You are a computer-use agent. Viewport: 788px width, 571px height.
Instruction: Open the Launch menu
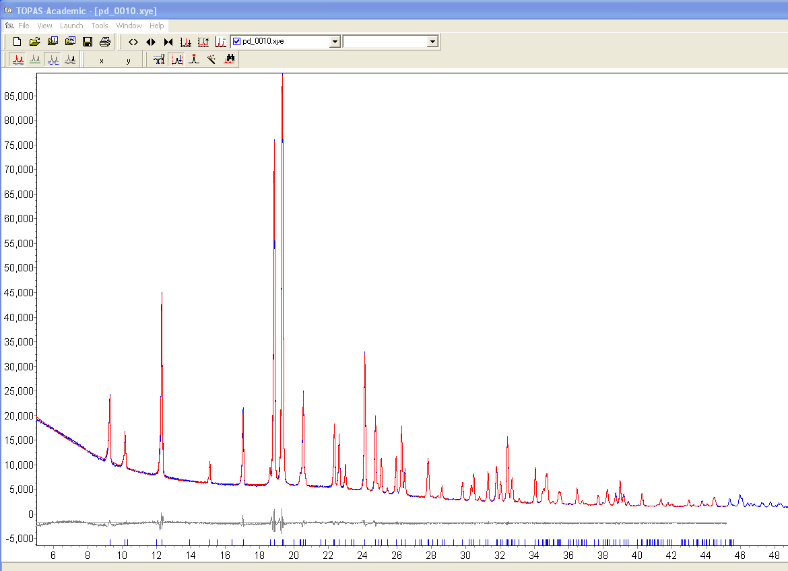[x=71, y=26]
